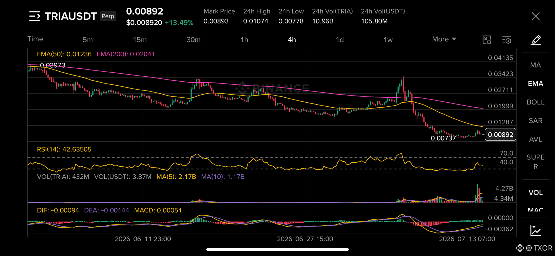Toggle the MACD sub-indicator
555x256 pixels.
coord(535,210)
